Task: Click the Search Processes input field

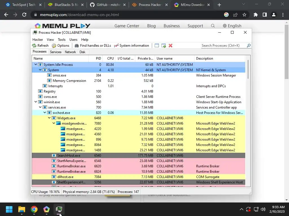Action: (224, 46)
